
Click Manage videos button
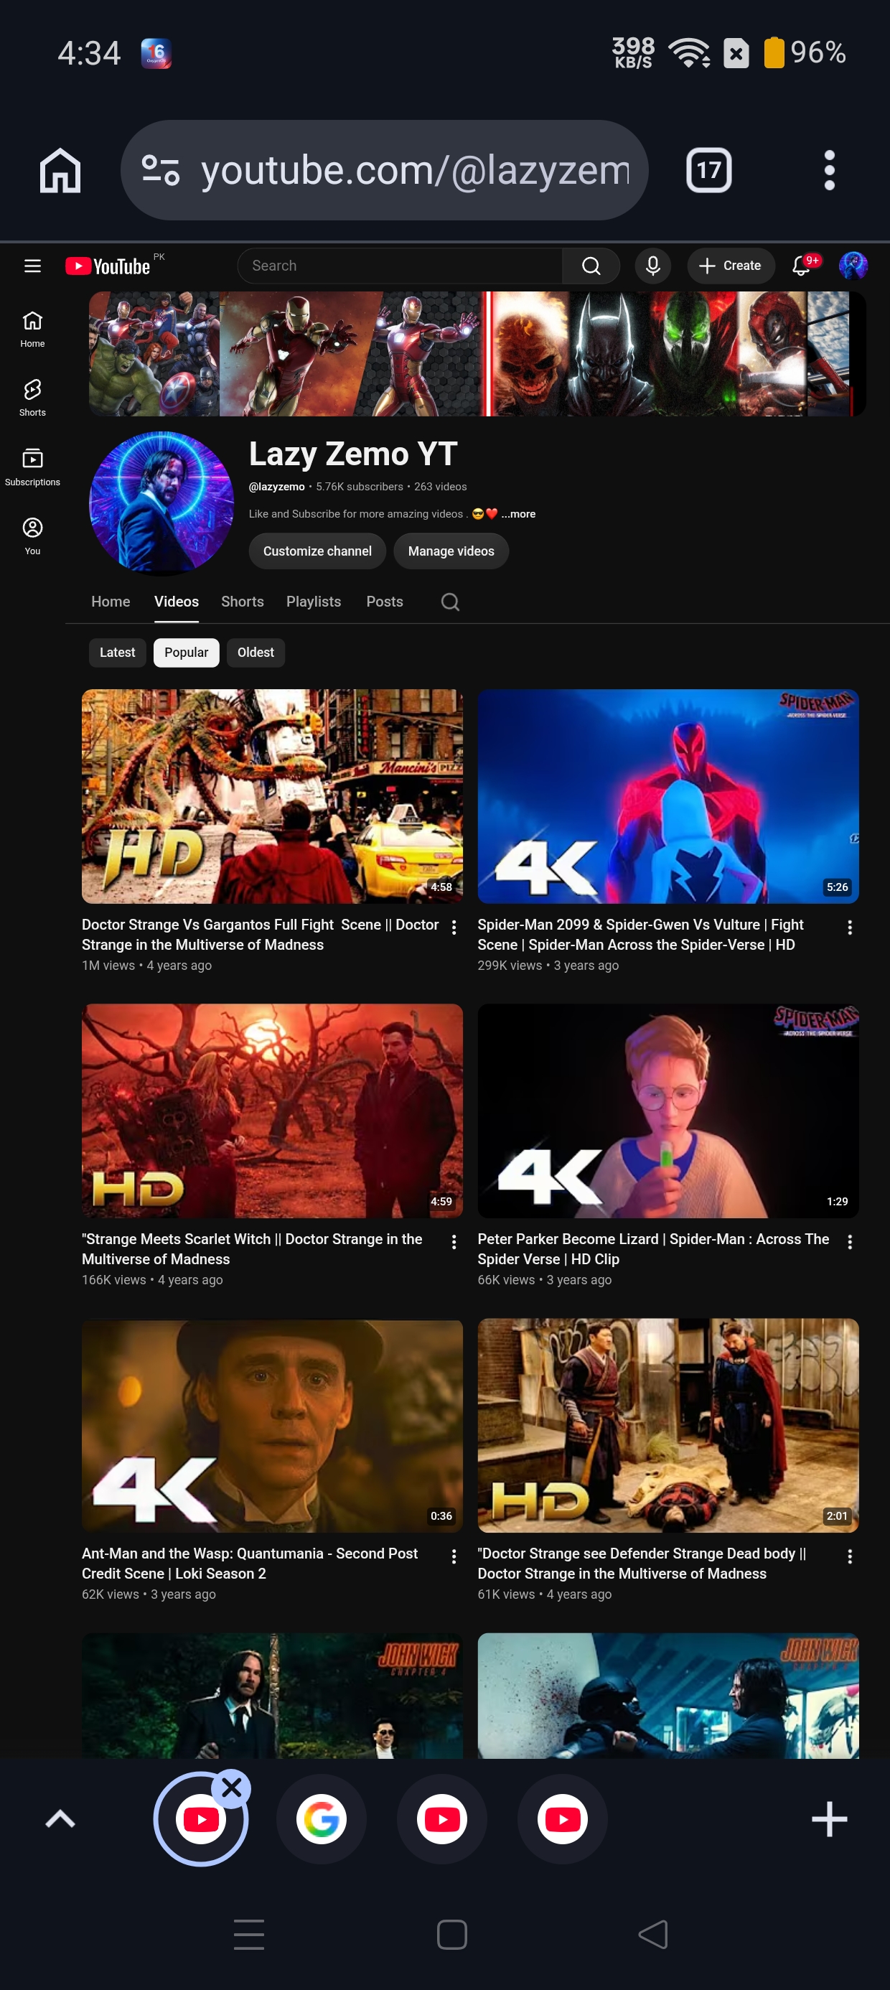451,551
